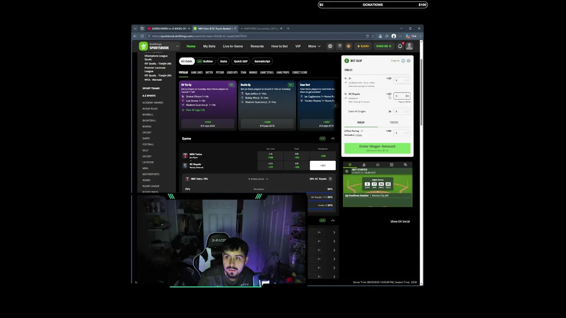
Task: Open bet slip info icon
Action: click(x=403, y=61)
